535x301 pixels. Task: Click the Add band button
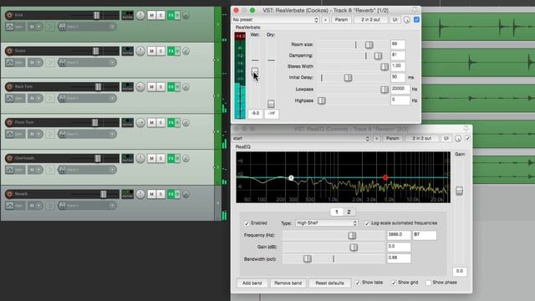click(x=252, y=283)
